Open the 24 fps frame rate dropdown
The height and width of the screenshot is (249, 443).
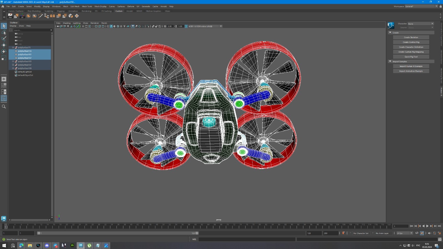click(405, 233)
